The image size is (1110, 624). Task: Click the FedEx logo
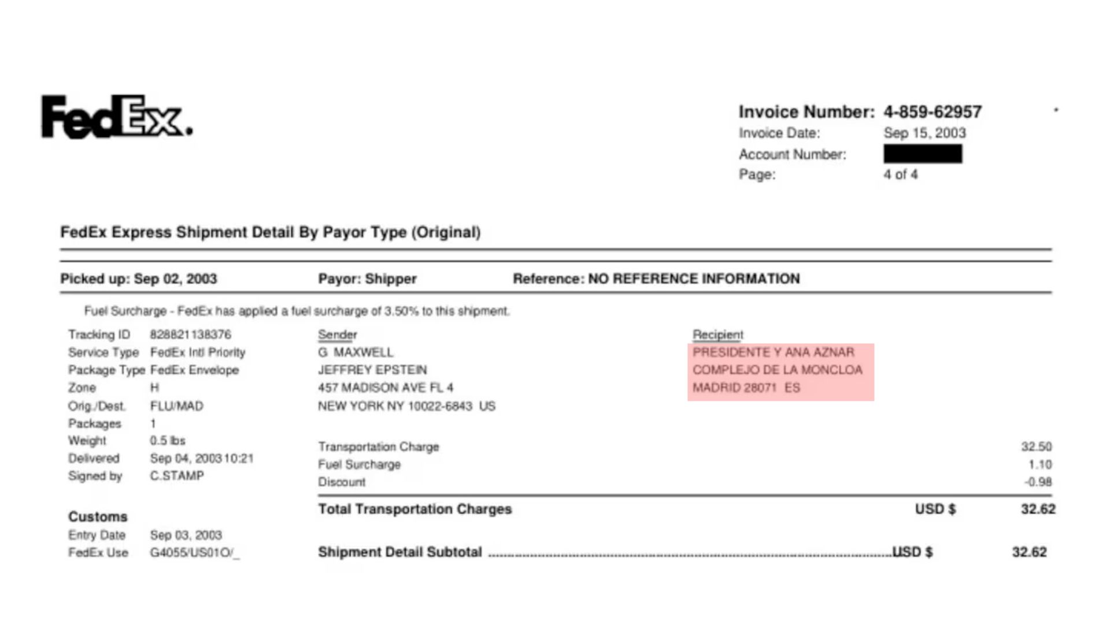coord(116,117)
